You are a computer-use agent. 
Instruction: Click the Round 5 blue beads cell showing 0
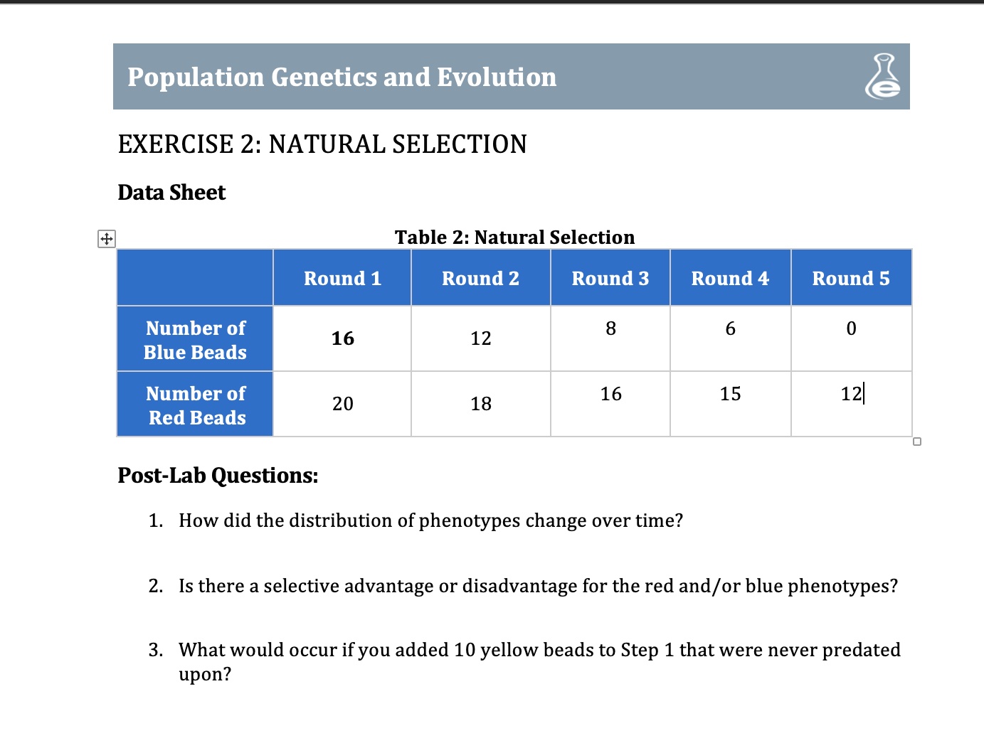click(x=851, y=328)
